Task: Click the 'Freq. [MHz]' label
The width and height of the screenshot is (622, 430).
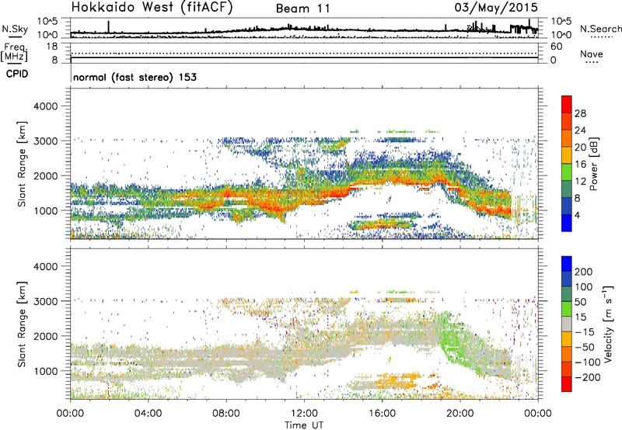Action: 14,53
